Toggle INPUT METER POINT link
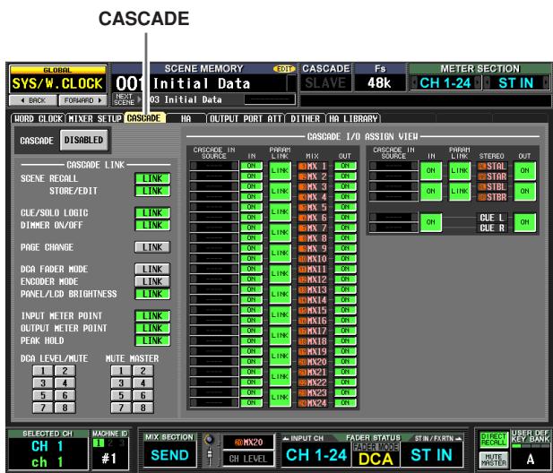 (x=152, y=316)
